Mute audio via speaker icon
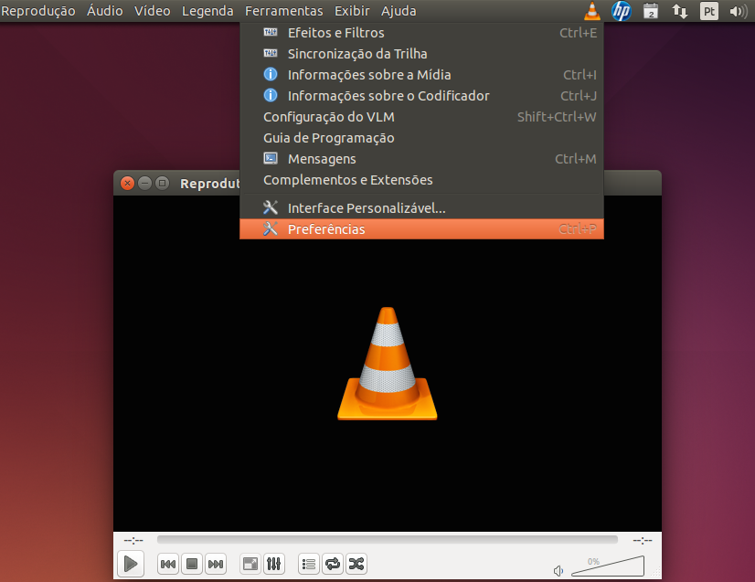This screenshot has height=582, width=755. click(558, 571)
